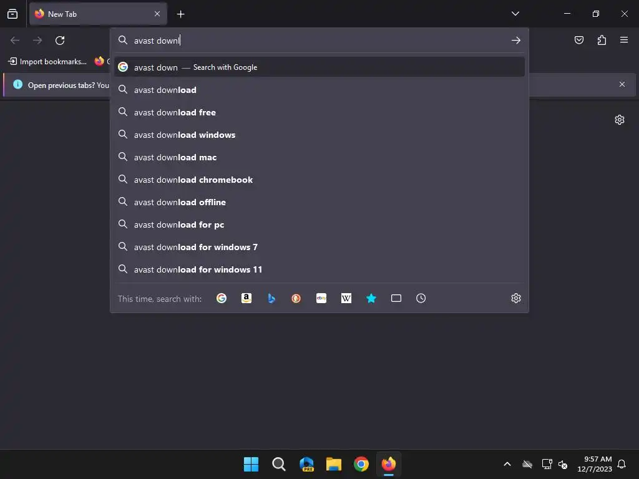This screenshot has width=639, height=479.
Task: Open the Pocket save icon
Action: [578, 40]
